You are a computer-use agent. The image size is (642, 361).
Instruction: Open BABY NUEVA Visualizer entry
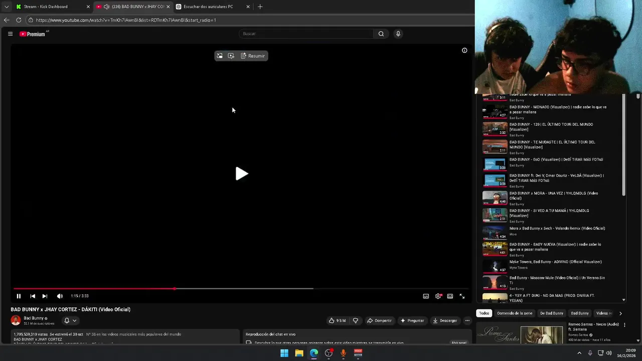[550, 249]
